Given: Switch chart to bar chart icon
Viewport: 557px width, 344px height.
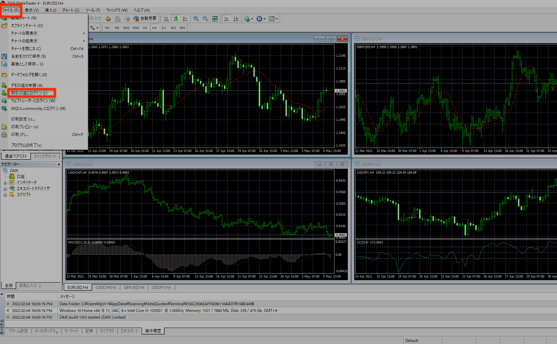Looking at the screenshot, I should click(166, 19).
